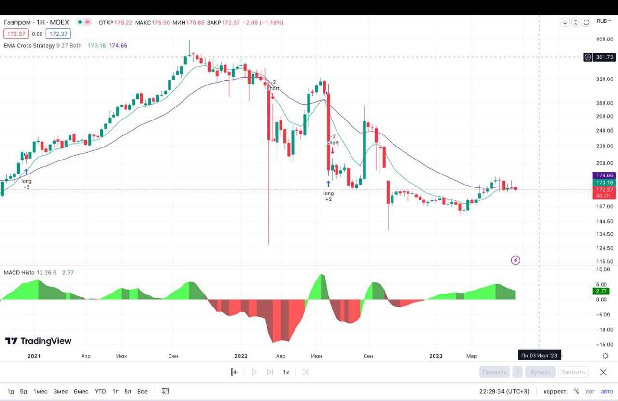Toggle the авто auto scale
This screenshot has width=618, height=401.
pyautogui.click(x=606, y=391)
